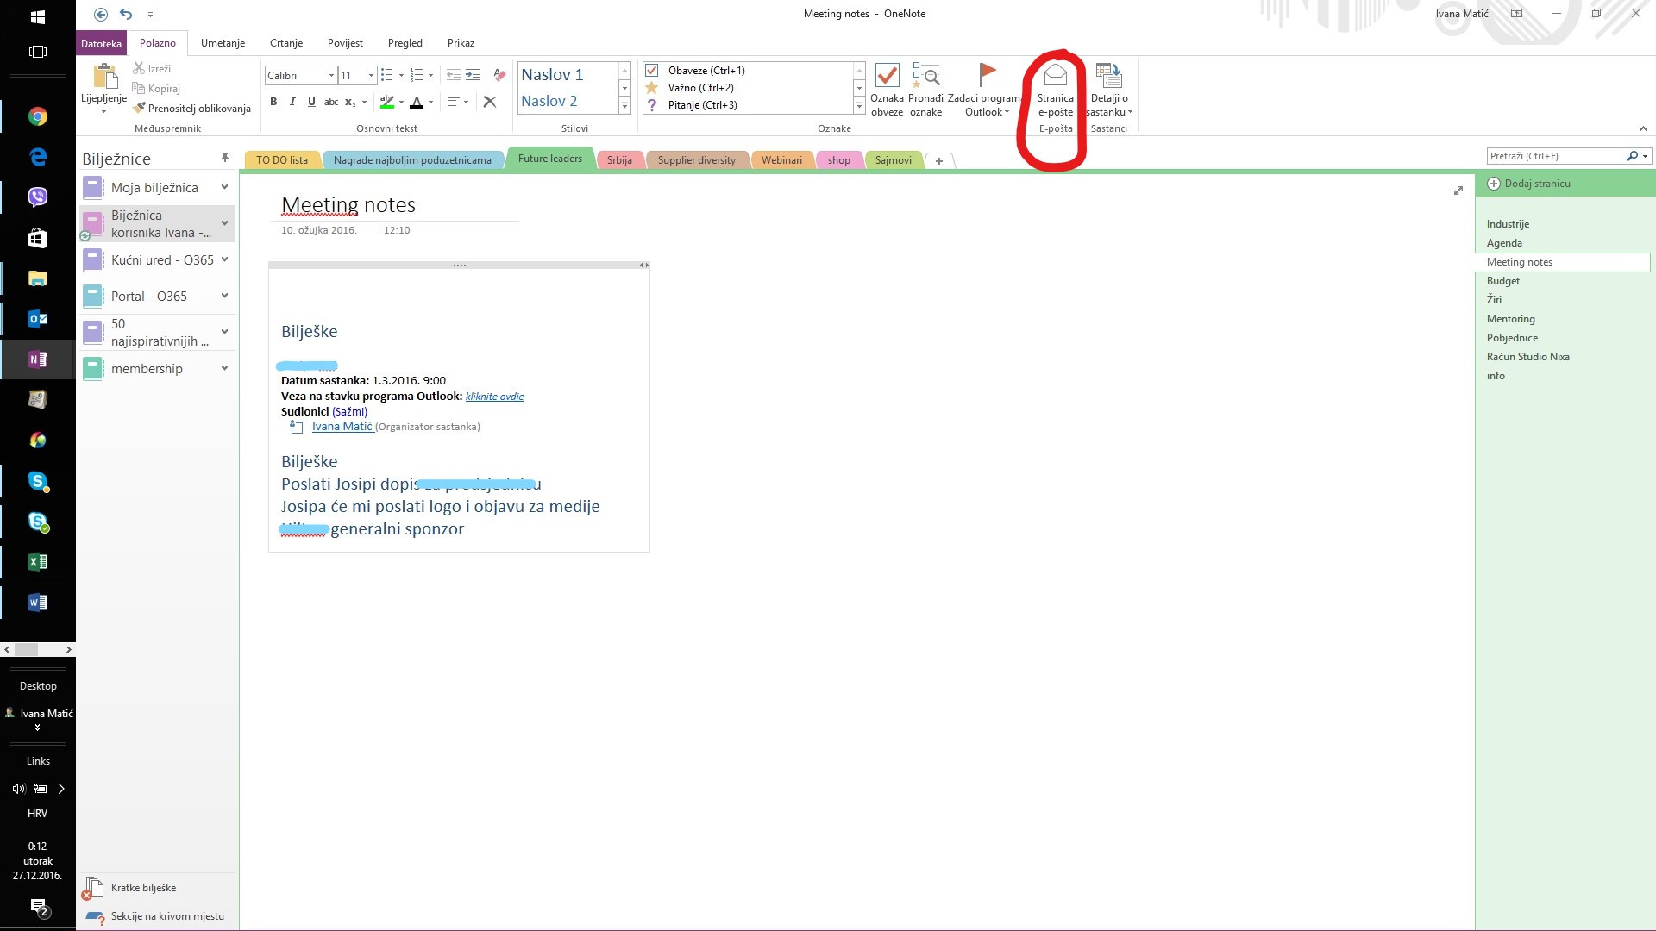The width and height of the screenshot is (1656, 931).
Task: Click Izreži cut icon
Action: tap(139, 68)
